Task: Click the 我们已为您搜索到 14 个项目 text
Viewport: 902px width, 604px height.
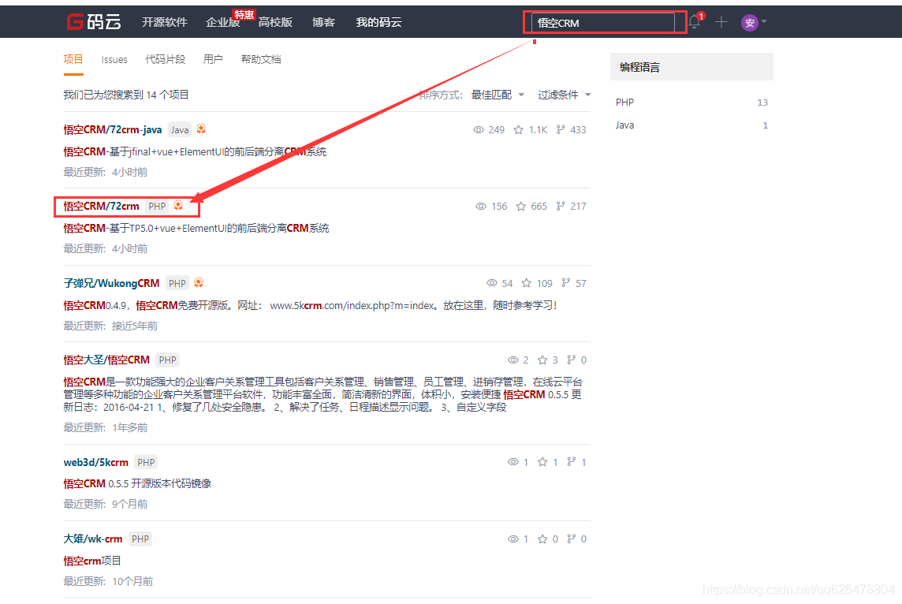Action: tap(126, 95)
